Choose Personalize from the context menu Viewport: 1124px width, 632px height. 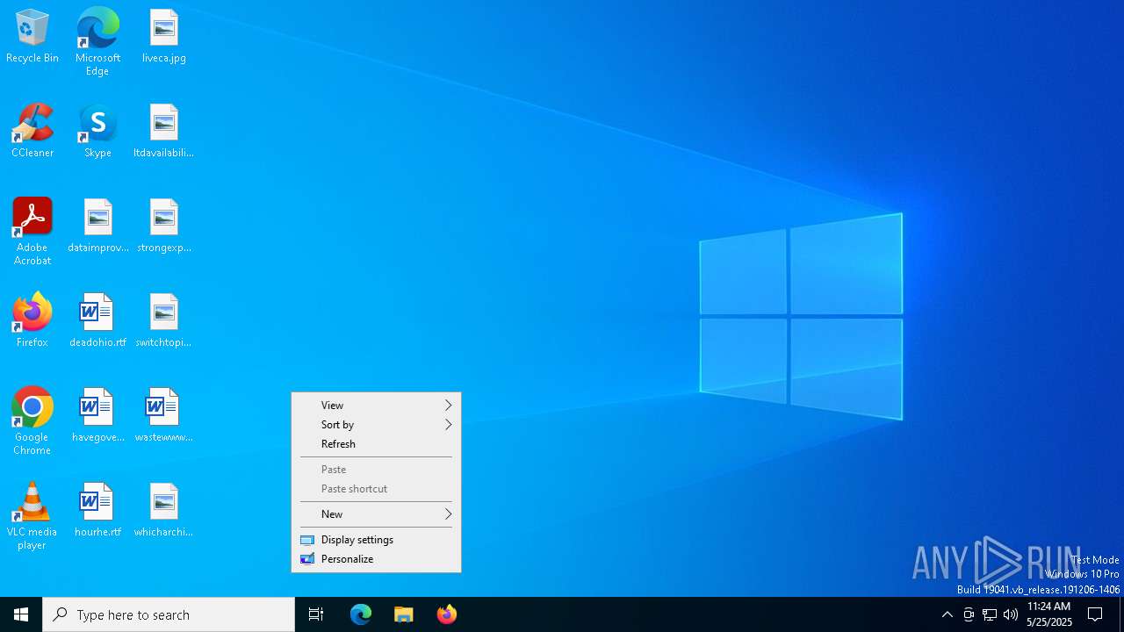pyautogui.click(x=376, y=559)
